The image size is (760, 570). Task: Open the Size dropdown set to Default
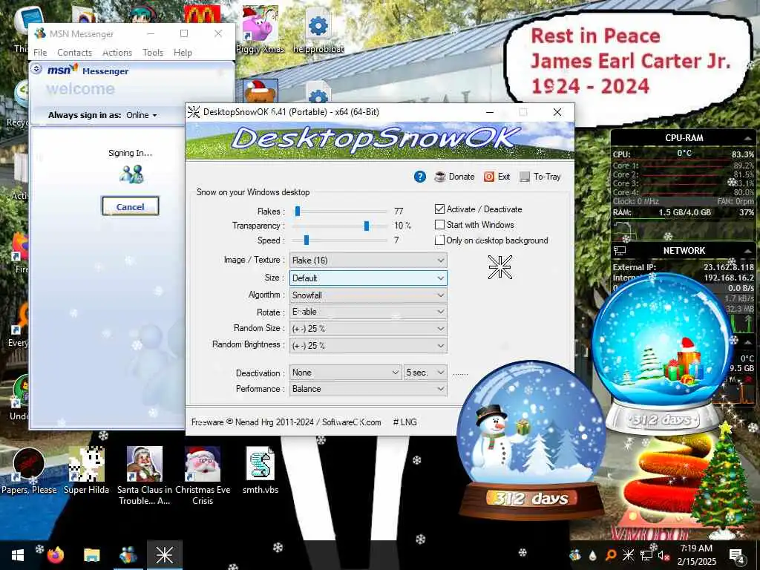click(368, 278)
